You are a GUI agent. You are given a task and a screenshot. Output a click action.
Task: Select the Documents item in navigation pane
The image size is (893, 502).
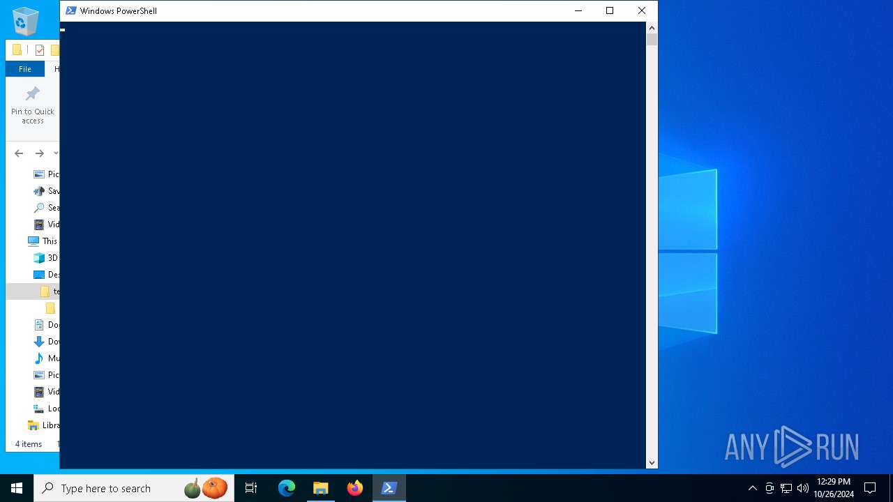point(46,325)
